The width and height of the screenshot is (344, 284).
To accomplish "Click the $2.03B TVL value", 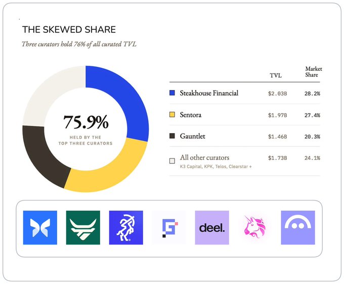I will click(277, 94).
